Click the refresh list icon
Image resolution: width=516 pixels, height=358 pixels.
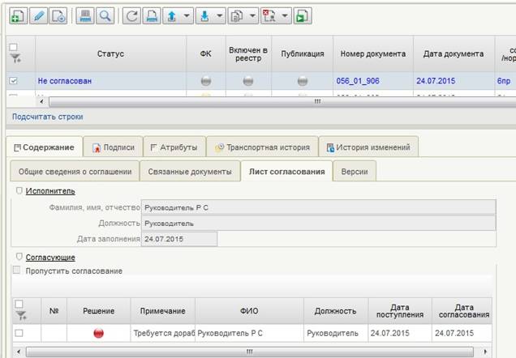pos(132,15)
